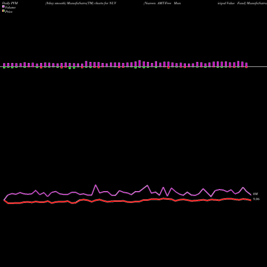Click the 0M volume value label

[x=255, y=194]
